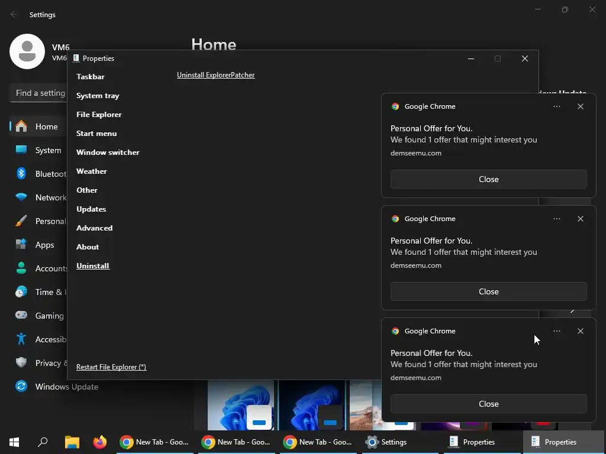Switch to third New Tab Chrome taskbar window
Screen dimensions: 606x454
point(318,442)
